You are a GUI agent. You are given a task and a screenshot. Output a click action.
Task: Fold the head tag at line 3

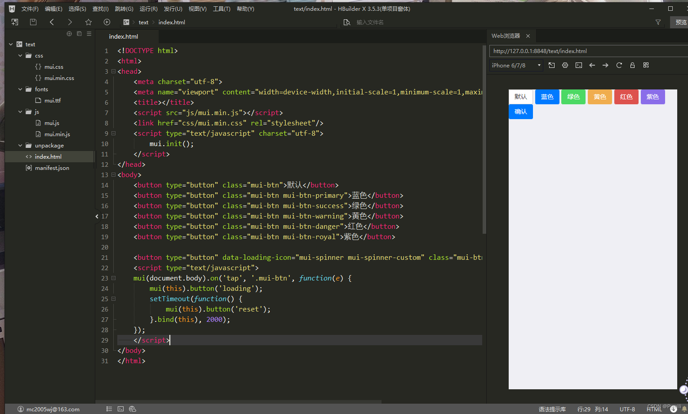[x=113, y=71]
